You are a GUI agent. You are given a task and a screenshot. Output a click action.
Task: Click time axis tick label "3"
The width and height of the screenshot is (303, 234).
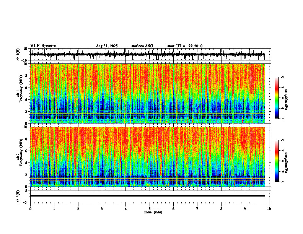(102, 209)
